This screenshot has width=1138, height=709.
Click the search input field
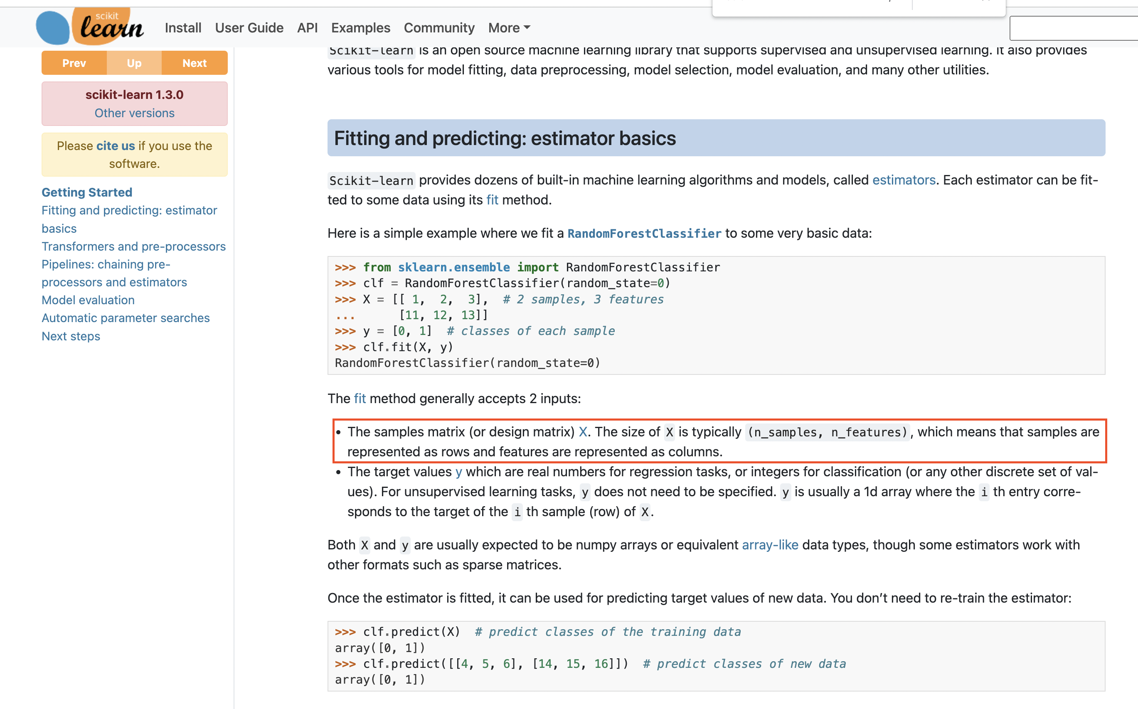pyautogui.click(x=1073, y=29)
